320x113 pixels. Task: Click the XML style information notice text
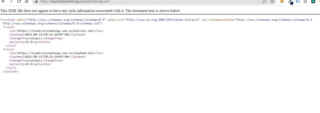click(x=91, y=11)
